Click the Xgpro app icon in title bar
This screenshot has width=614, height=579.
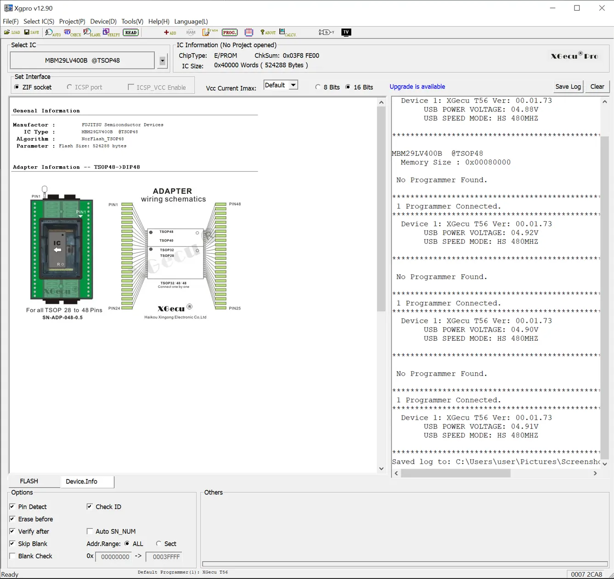click(x=8, y=8)
